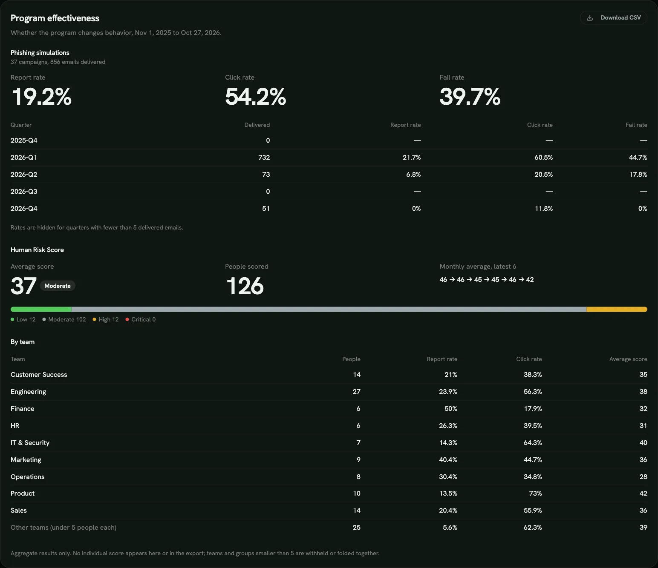Select the 2025-Q4 quarter row label

click(x=24, y=141)
